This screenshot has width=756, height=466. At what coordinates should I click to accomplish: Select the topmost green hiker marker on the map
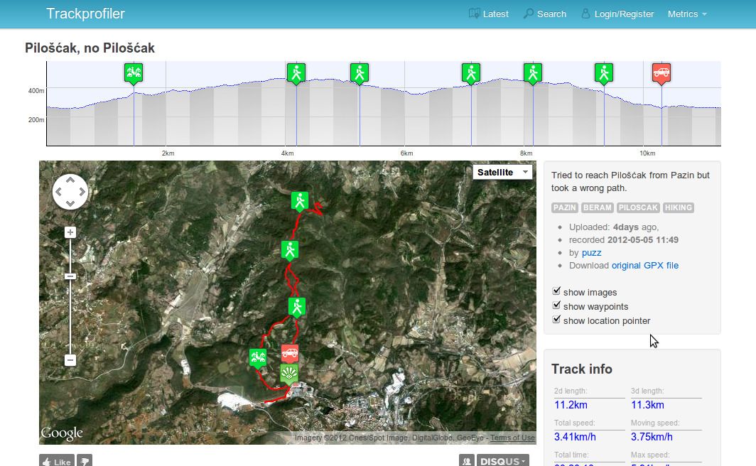[299, 200]
